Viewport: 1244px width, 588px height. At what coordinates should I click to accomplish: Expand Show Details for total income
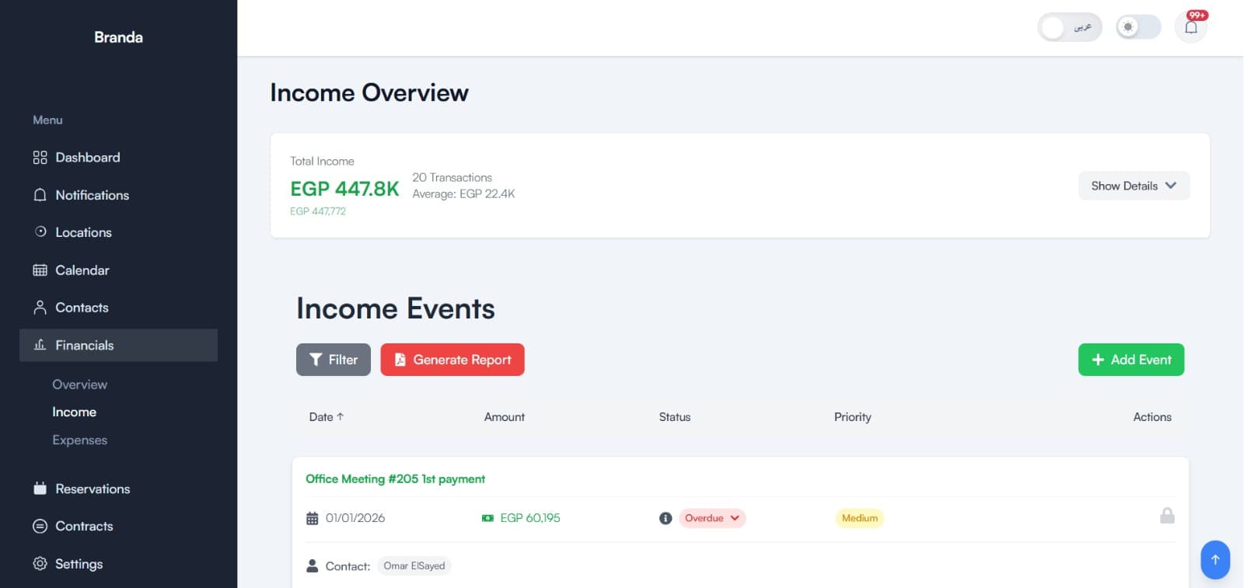point(1134,186)
